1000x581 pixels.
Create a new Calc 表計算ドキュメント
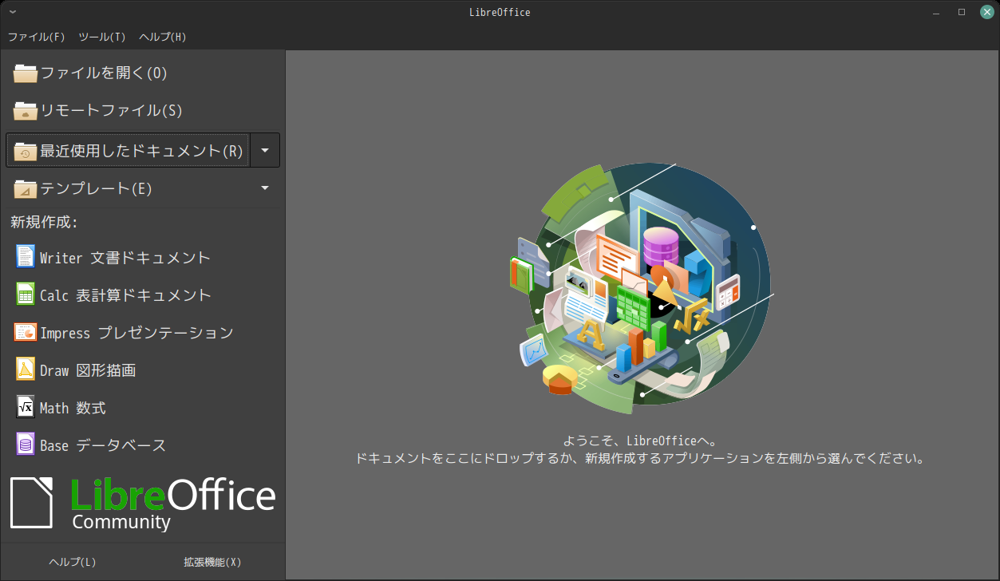(143, 294)
